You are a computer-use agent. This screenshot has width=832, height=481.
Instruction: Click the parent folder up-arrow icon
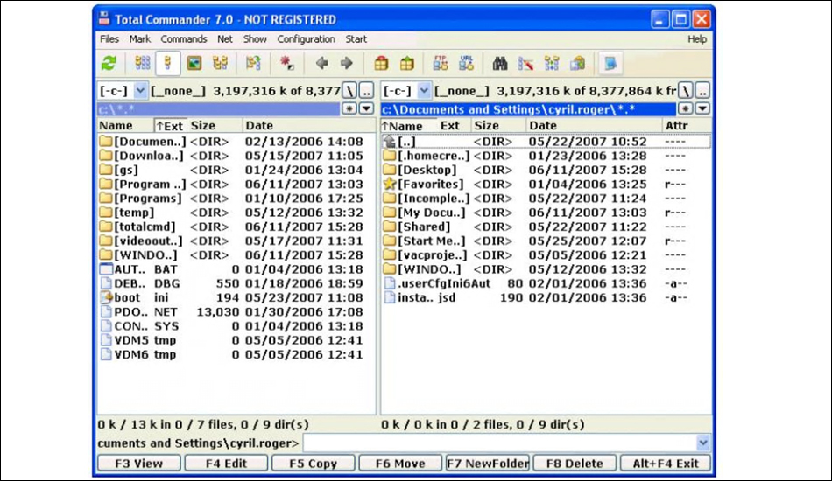point(390,142)
